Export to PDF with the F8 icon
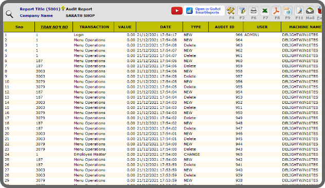Viewport: 325px width, 188px height. 276,11
